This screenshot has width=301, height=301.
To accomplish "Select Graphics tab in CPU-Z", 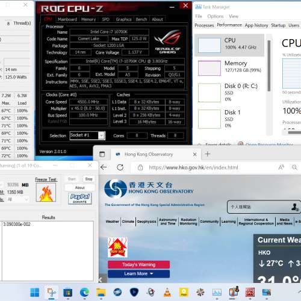I will 123,19.
